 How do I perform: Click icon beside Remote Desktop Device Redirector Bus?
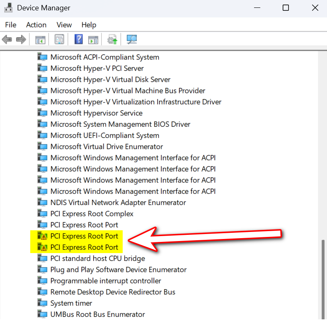click(x=42, y=292)
